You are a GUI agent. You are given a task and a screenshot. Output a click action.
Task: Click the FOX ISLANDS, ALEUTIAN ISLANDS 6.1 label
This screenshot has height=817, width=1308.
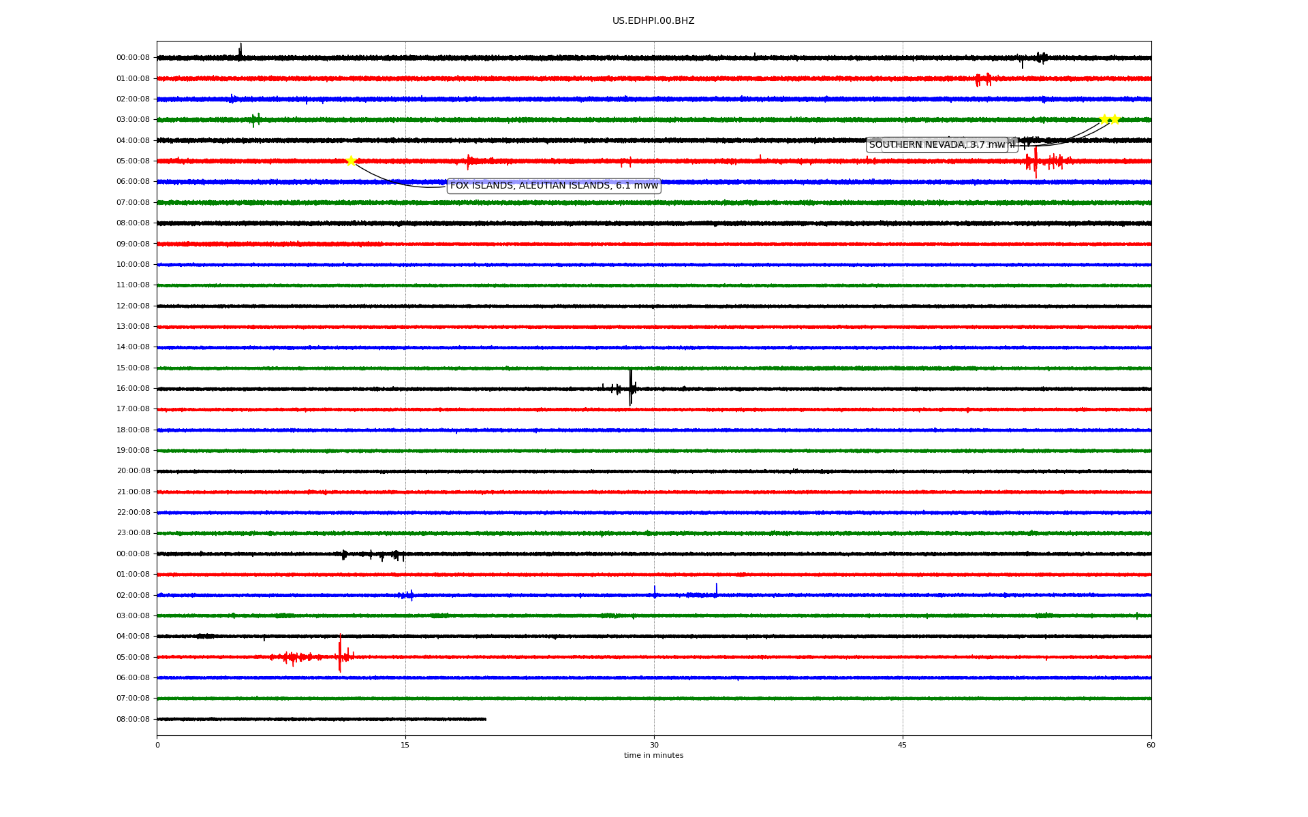pyautogui.click(x=554, y=186)
